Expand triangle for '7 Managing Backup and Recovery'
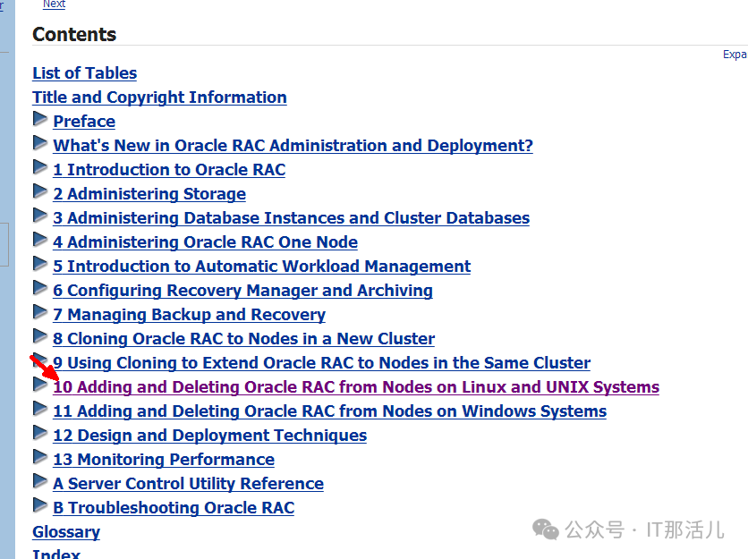Screen dimensions: 748x559 click(40, 312)
